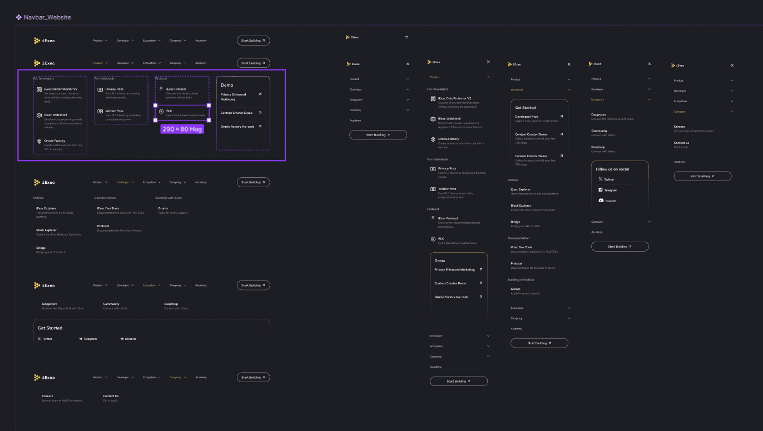Open Roadmap link in desktop Ecosystem menu
Viewport: 763px width, 431px height.
point(171,304)
